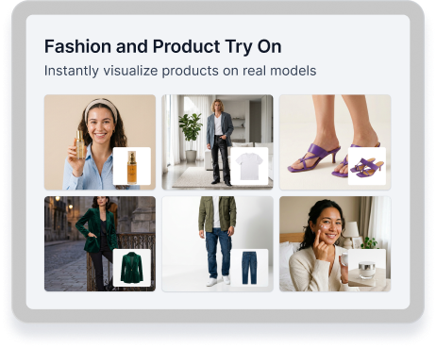The width and height of the screenshot is (436, 348).
Task: Select the green velvet blazer product inset
Action: pyautogui.click(x=132, y=268)
